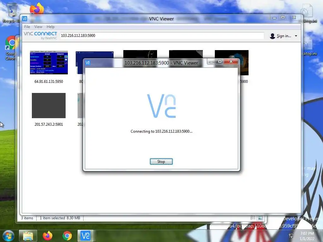Select the 64.91.61.131:5950 connection thumbnail

tap(49, 62)
